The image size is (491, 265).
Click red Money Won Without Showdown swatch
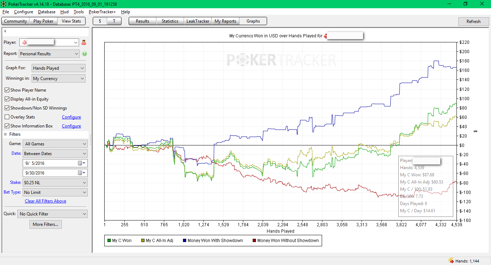point(254,241)
